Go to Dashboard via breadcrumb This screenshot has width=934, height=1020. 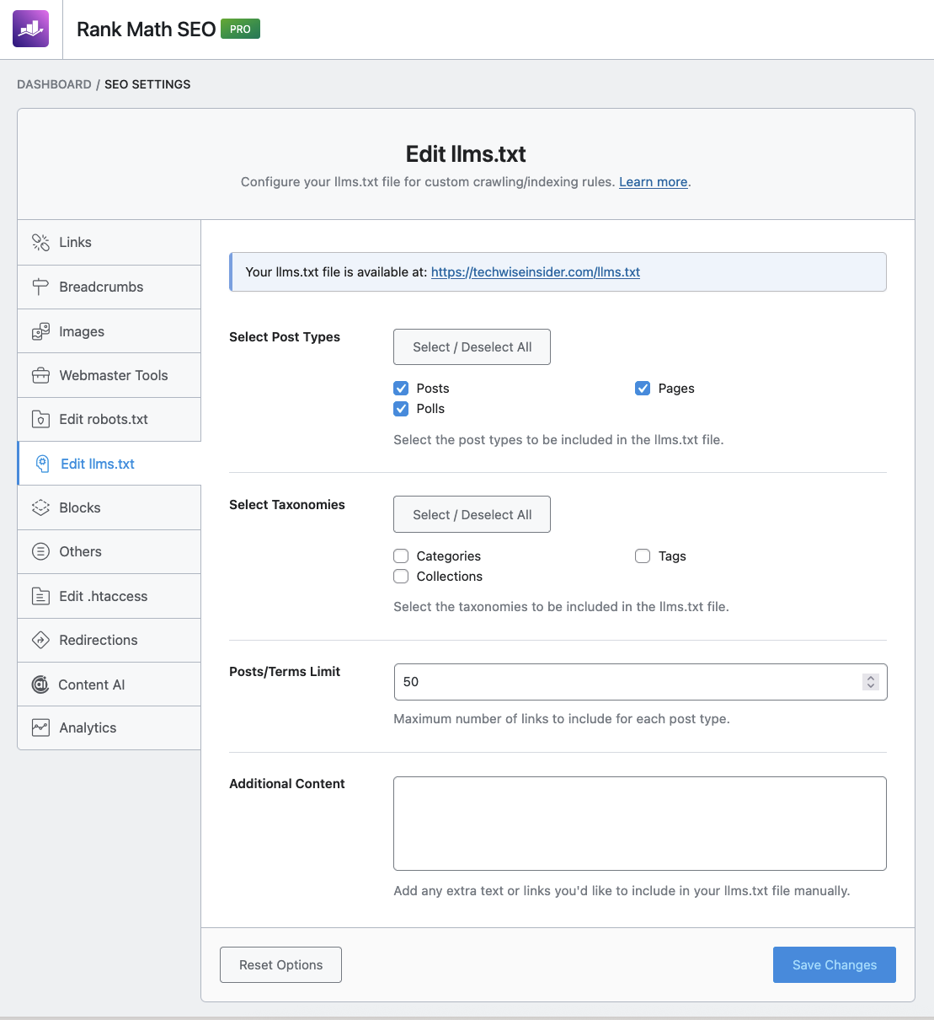[x=54, y=84]
